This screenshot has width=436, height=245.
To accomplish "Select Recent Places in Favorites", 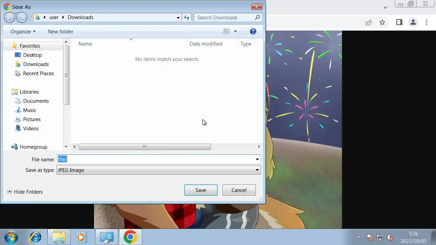I will tap(38, 73).
